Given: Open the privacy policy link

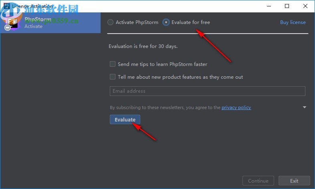Looking at the screenshot, I should (236, 107).
